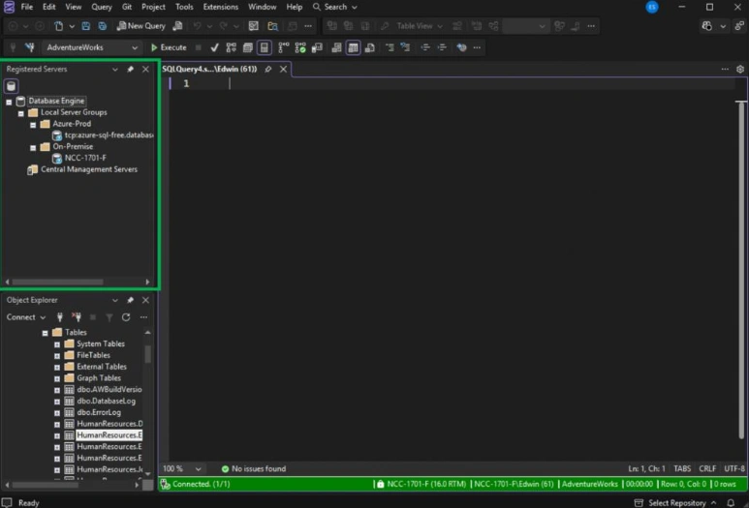Click the Database Engine server type icon
This screenshot has height=508, width=749.
(x=11, y=86)
